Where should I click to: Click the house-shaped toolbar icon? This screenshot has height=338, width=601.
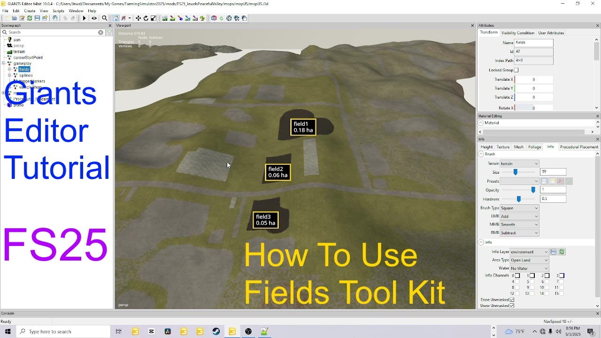[x=116, y=18]
